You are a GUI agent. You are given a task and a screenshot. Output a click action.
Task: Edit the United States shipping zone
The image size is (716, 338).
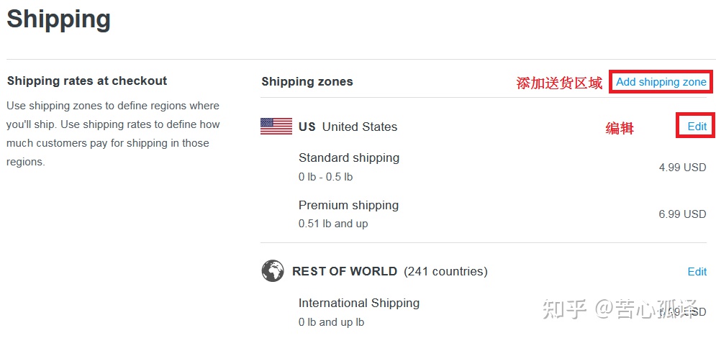697,127
